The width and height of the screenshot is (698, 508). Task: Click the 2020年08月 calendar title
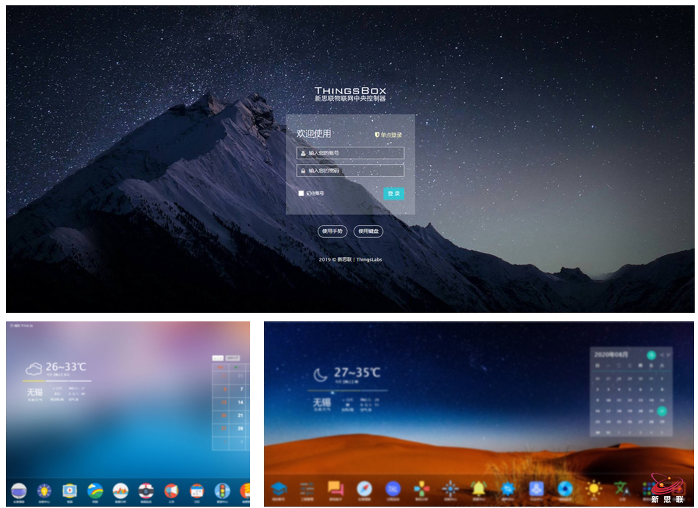coord(611,355)
